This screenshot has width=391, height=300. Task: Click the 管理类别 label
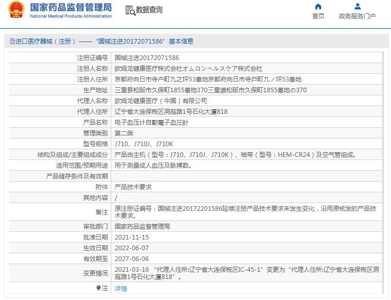click(95, 133)
